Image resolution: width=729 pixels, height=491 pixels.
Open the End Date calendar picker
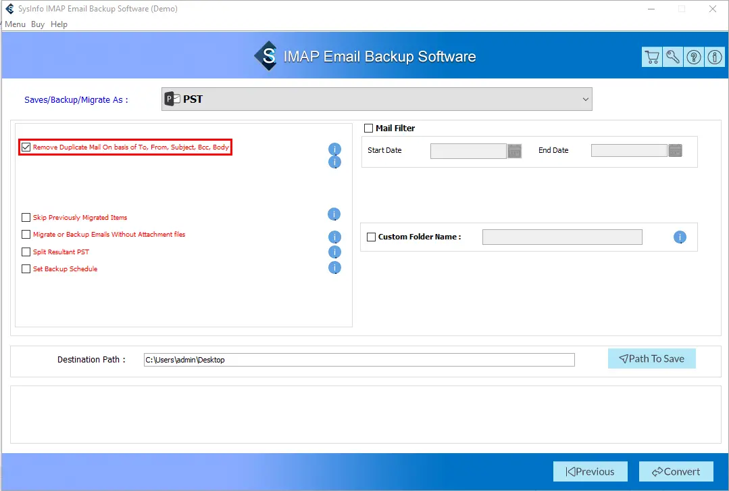(x=675, y=151)
